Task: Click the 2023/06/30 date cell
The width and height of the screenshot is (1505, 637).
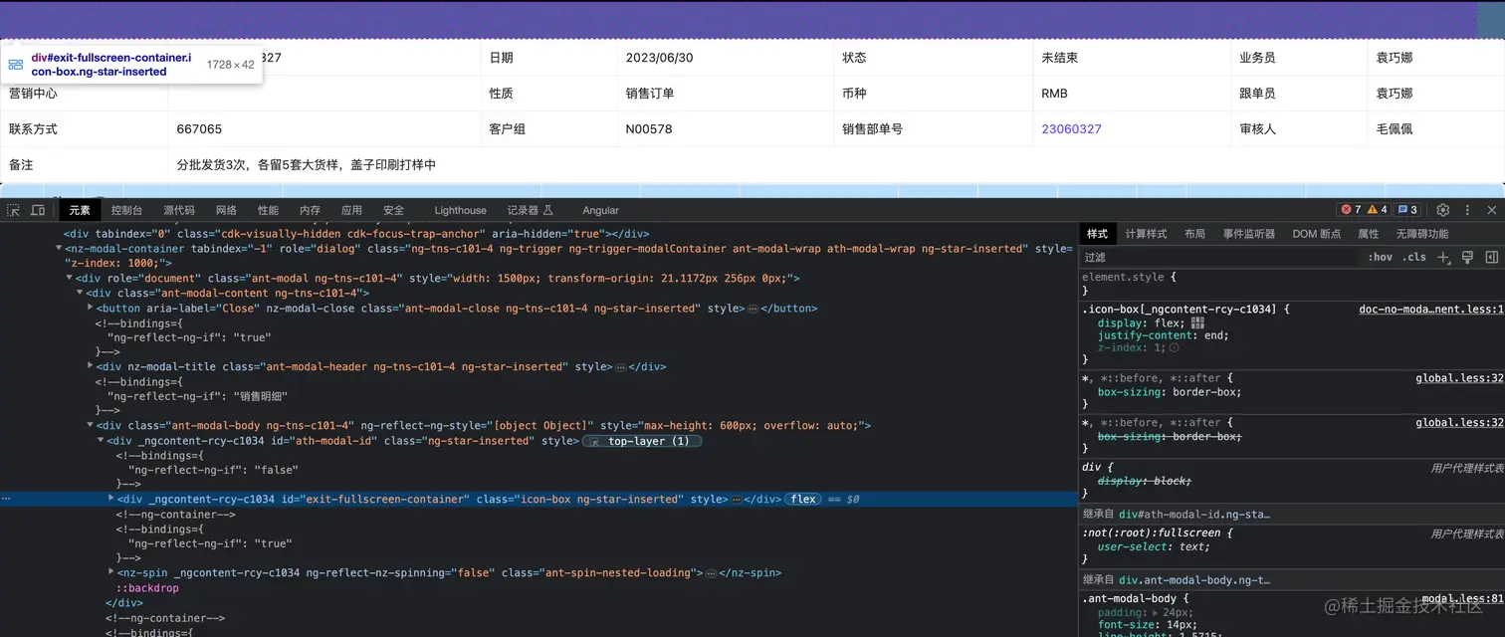Action: point(725,58)
